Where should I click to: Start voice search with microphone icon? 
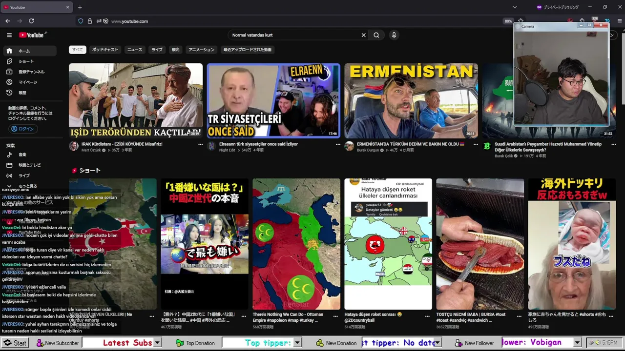394,35
